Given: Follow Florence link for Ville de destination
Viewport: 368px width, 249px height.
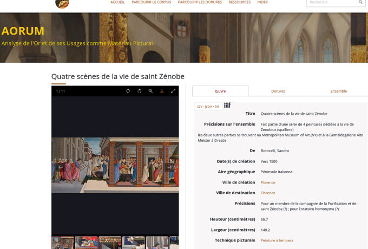Looking at the screenshot, I should click(268, 193).
